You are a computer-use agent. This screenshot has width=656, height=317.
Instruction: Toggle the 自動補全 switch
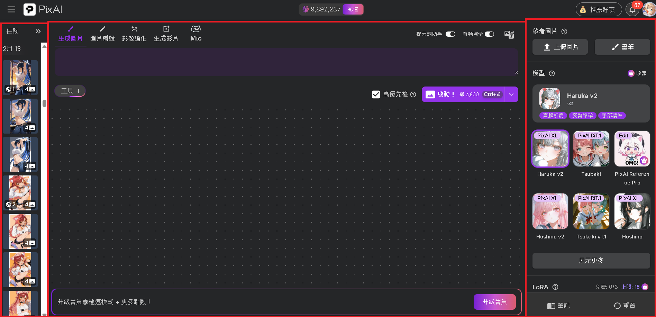489,34
